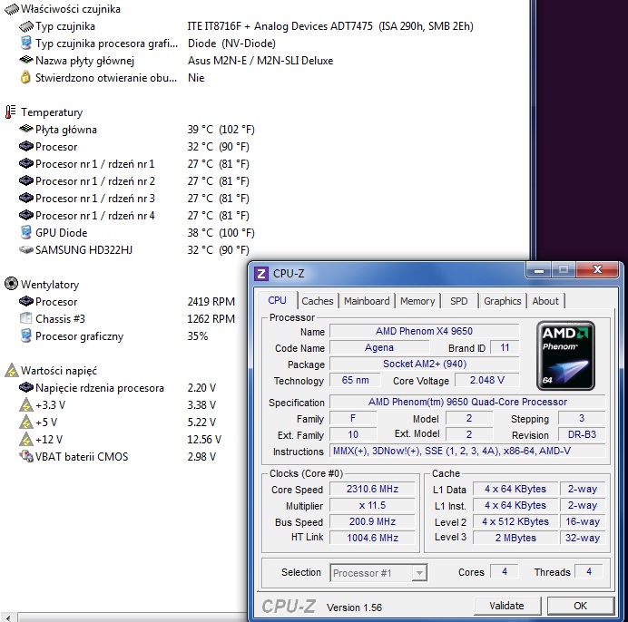Open the About tab
Screen dimensions: 628x622
pyautogui.click(x=545, y=301)
